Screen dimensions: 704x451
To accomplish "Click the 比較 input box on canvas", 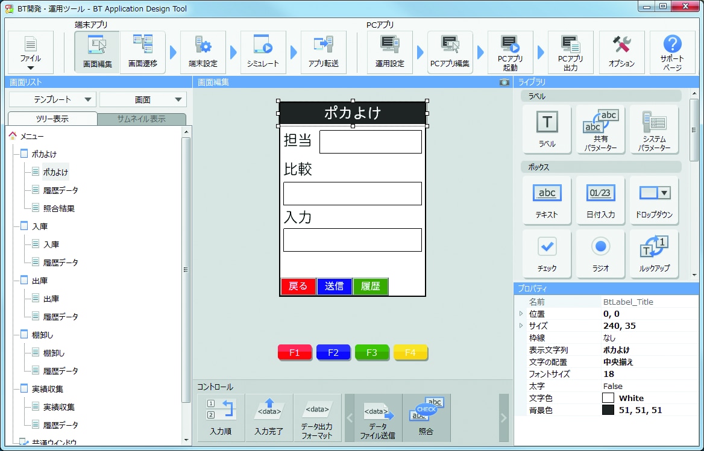I will [353, 194].
